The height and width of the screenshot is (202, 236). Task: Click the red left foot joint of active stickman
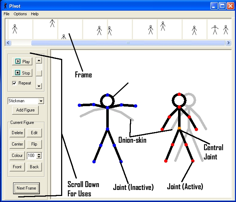click(166, 161)
